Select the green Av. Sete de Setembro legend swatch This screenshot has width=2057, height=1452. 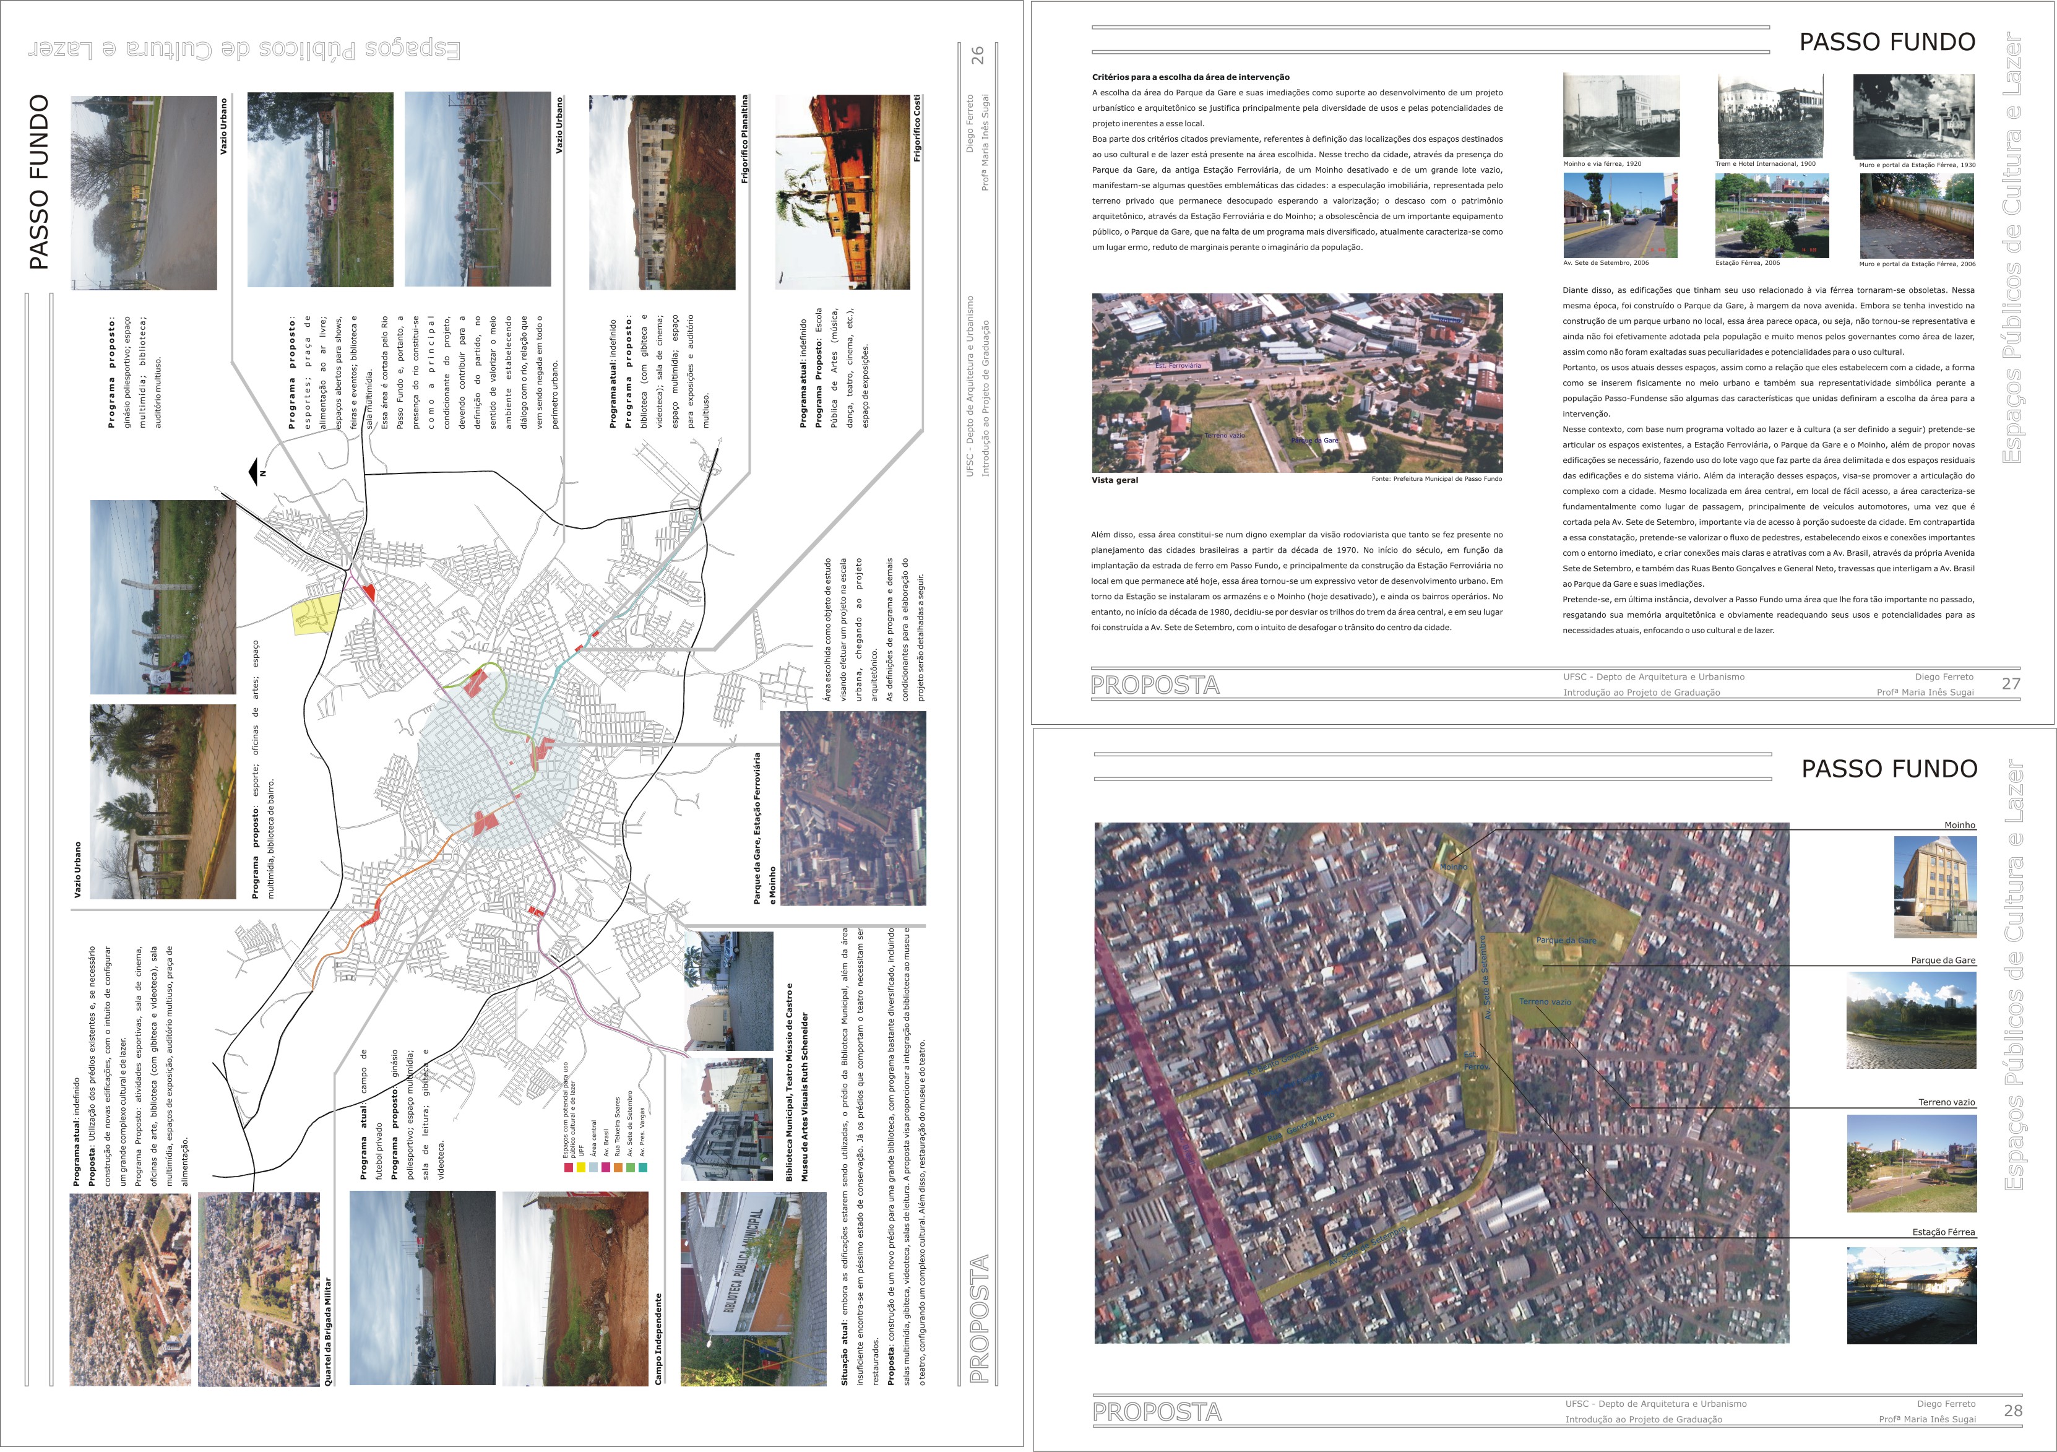point(631,1168)
